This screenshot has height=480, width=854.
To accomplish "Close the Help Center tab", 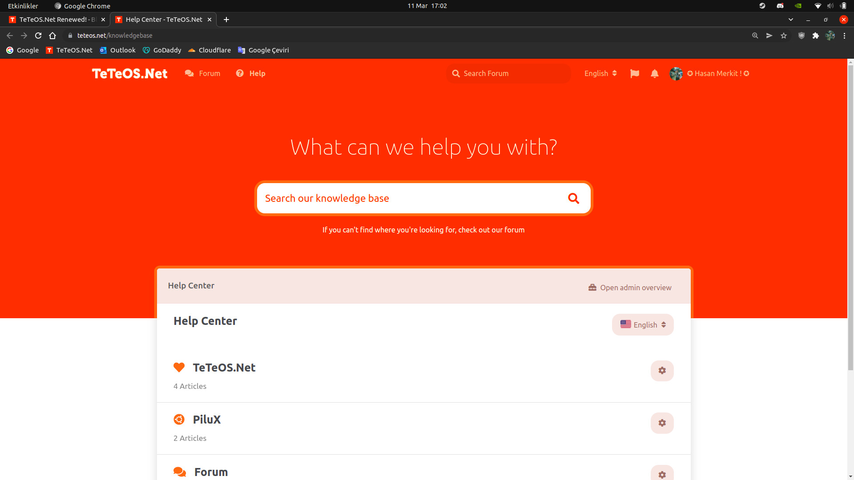I will [209, 20].
